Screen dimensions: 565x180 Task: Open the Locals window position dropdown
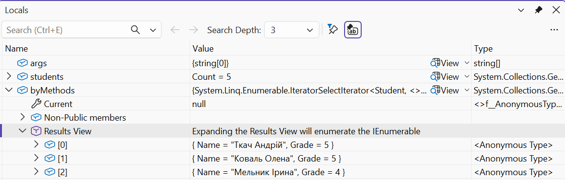point(521,10)
